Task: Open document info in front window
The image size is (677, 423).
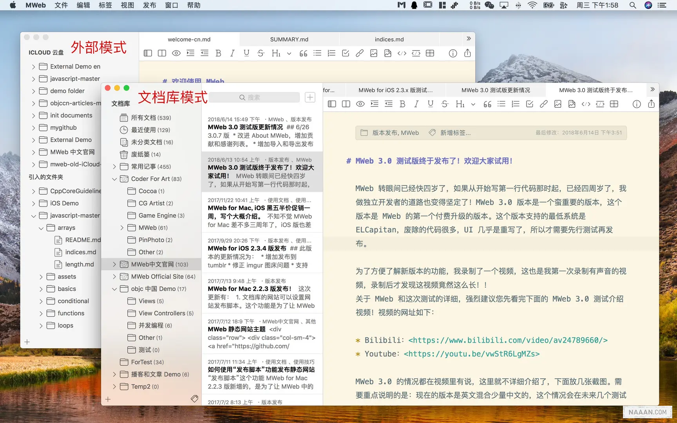Action: coord(637,104)
